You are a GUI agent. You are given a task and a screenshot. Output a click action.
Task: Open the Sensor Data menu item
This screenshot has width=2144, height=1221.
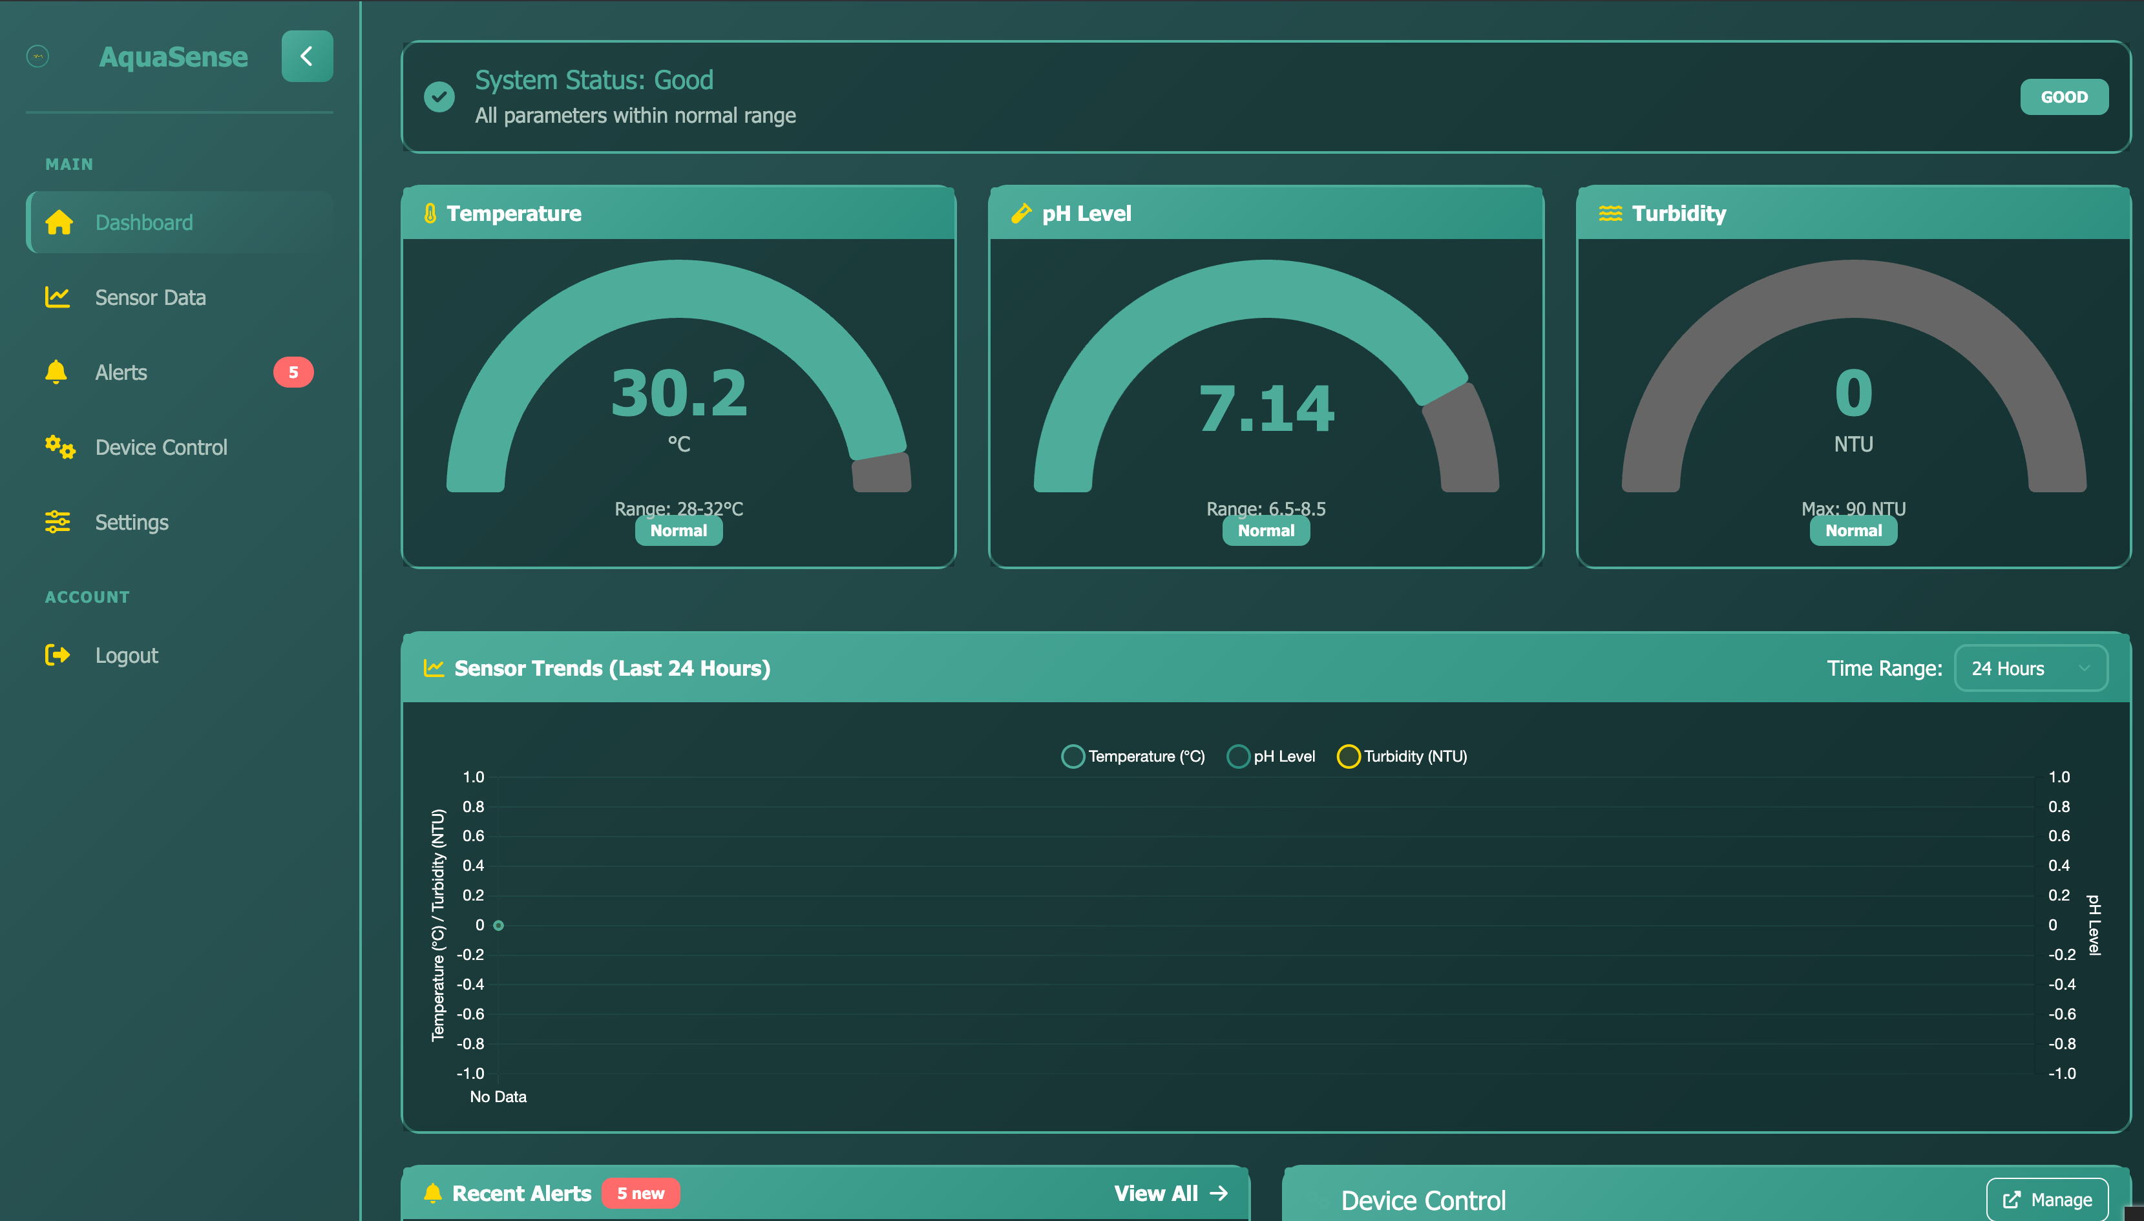tap(150, 298)
